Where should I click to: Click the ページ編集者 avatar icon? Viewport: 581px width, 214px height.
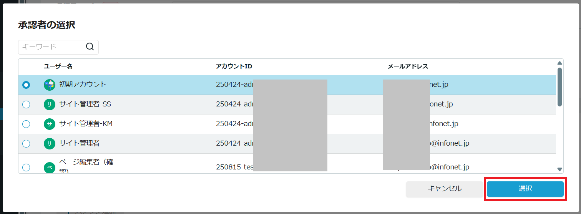click(x=50, y=168)
